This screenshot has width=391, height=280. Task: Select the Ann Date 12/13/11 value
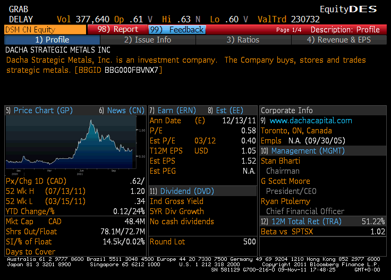[x=239, y=121]
